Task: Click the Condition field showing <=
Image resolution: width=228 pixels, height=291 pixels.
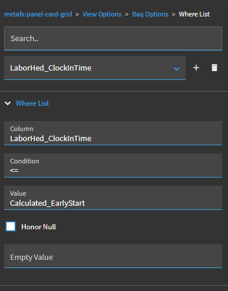Action: pos(113,165)
